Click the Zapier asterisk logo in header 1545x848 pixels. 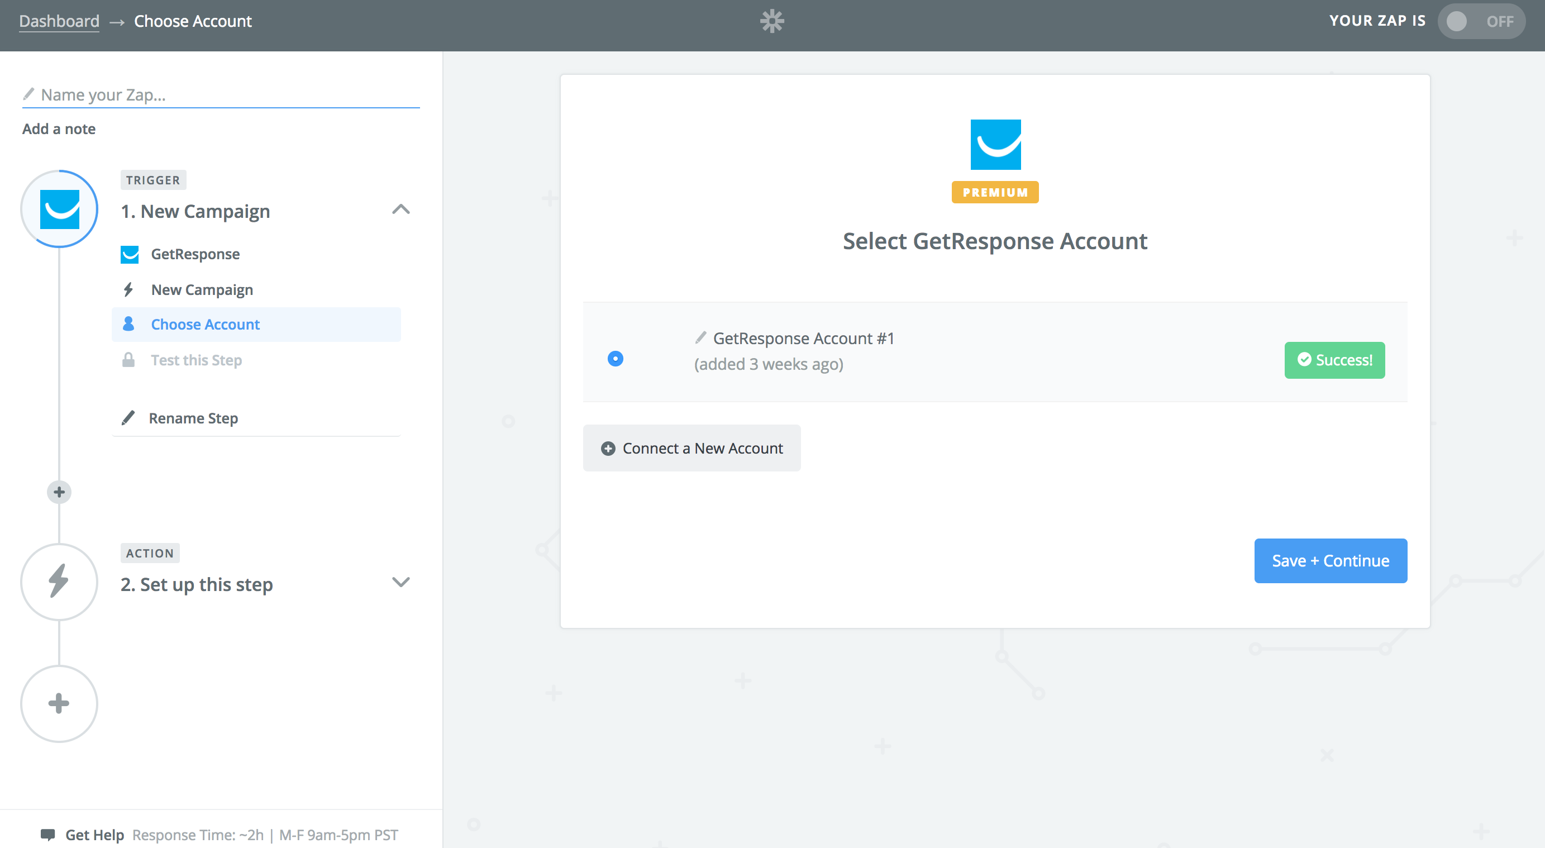pyautogui.click(x=772, y=21)
